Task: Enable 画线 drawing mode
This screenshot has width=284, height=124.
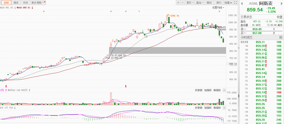Action: pyautogui.click(x=209, y=3)
